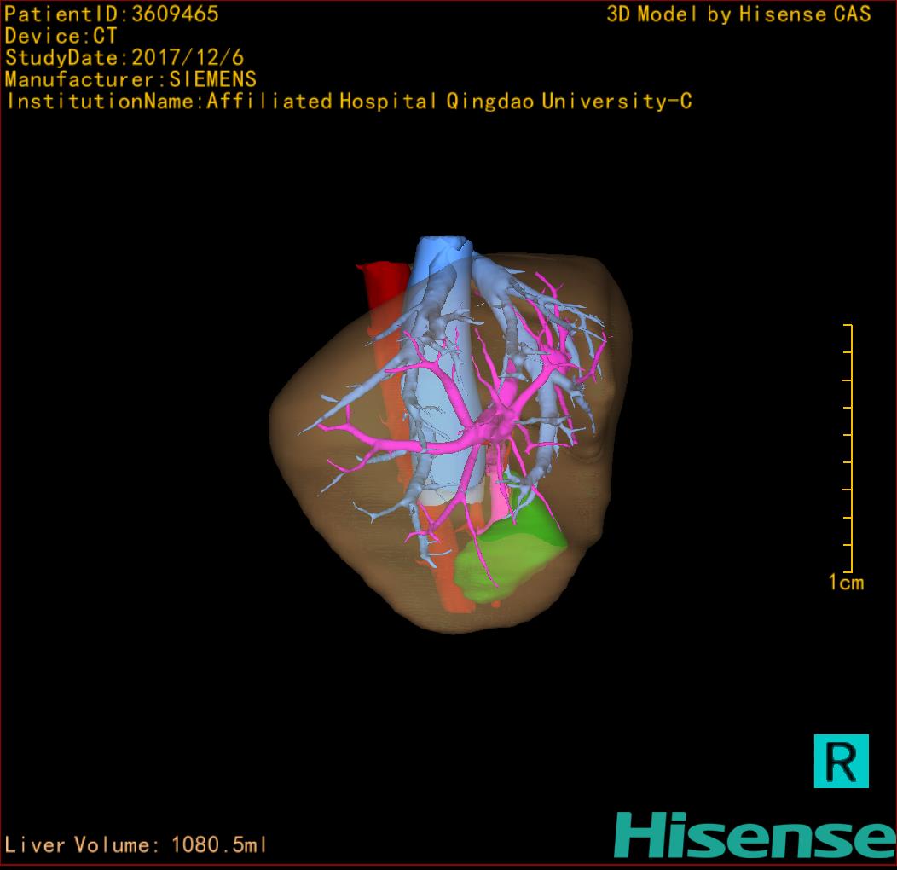The height and width of the screenshot is (870, 897).
Task: Click the Liver Volume: 1080.5ml text
Action: (x=135, y=844)
